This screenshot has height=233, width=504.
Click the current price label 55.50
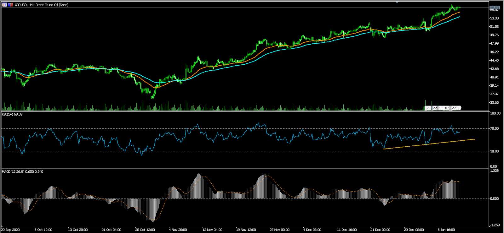[495, 8]
